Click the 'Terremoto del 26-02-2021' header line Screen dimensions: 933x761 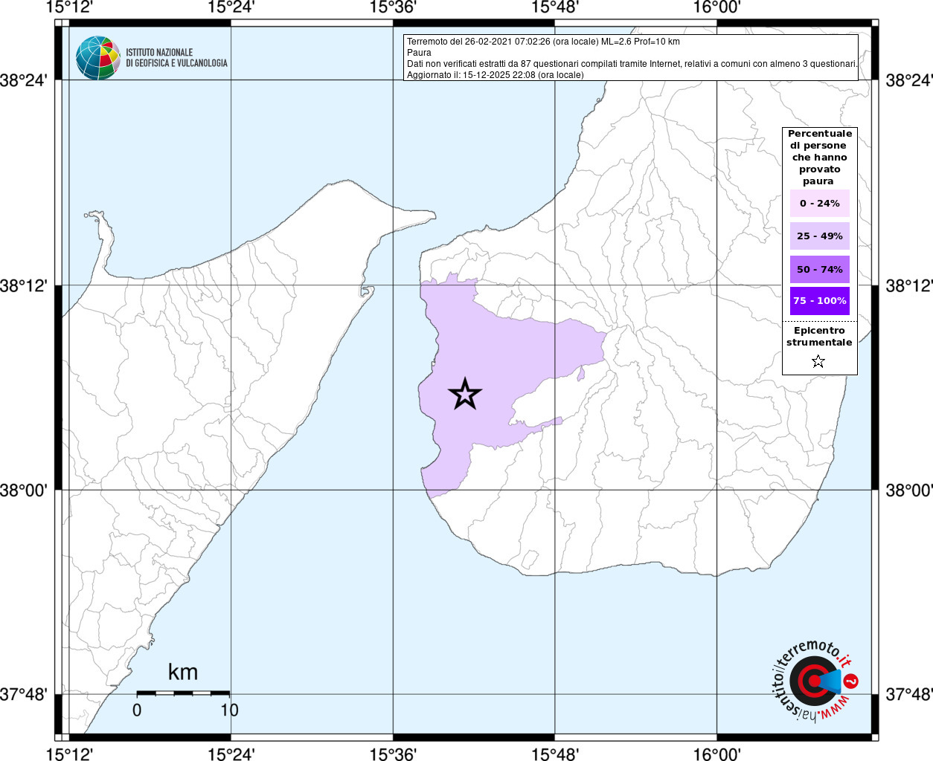(543, 42)
